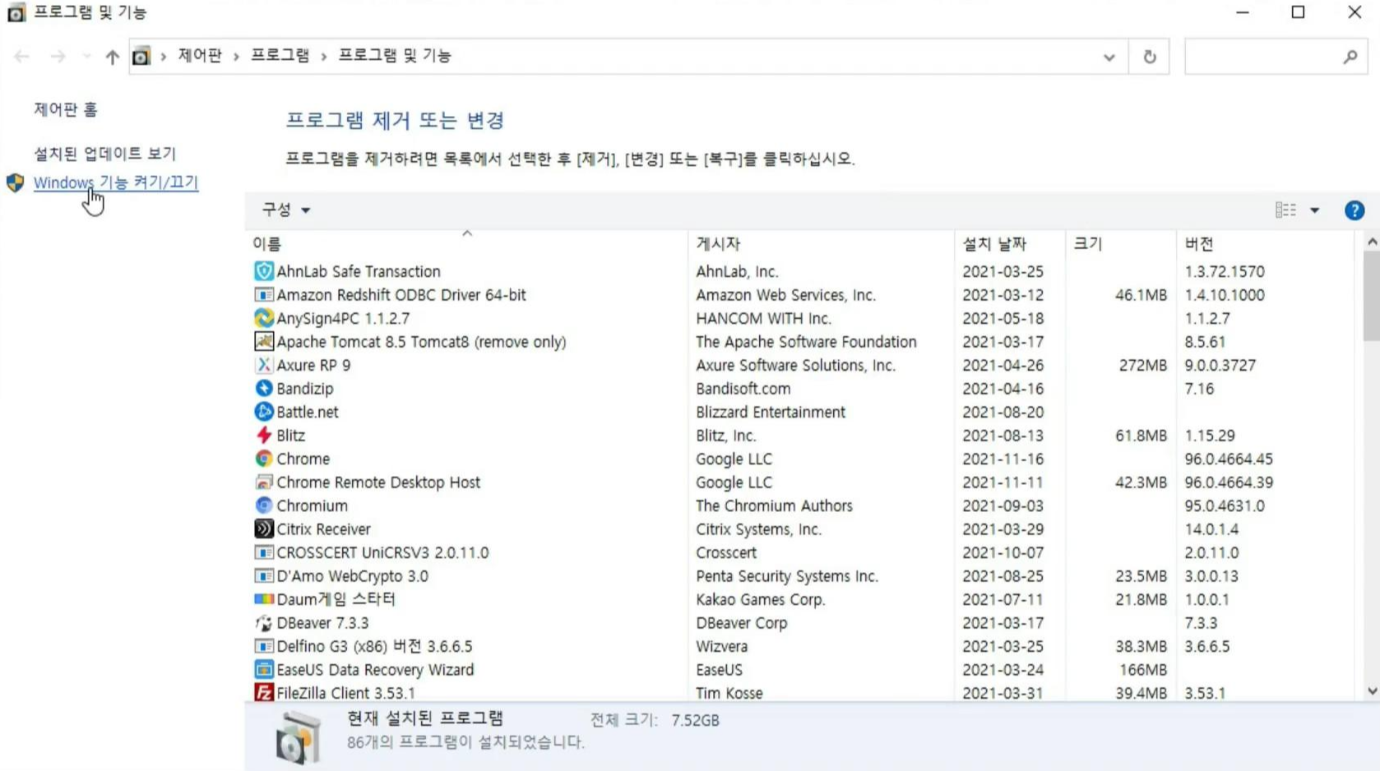Click the Citrix Receiver icon

click(x=263, y=529)
